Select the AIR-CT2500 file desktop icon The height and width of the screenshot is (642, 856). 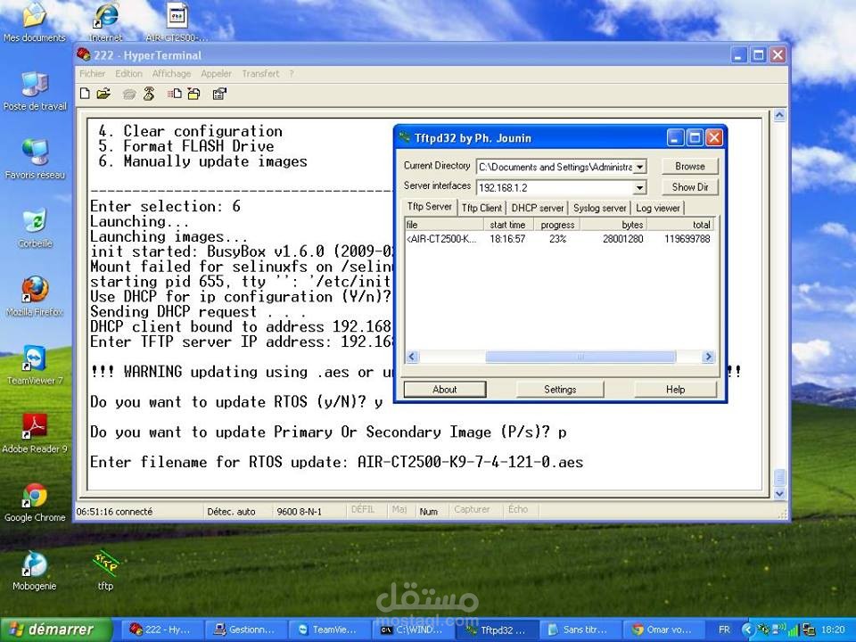(x=177, y=21)
